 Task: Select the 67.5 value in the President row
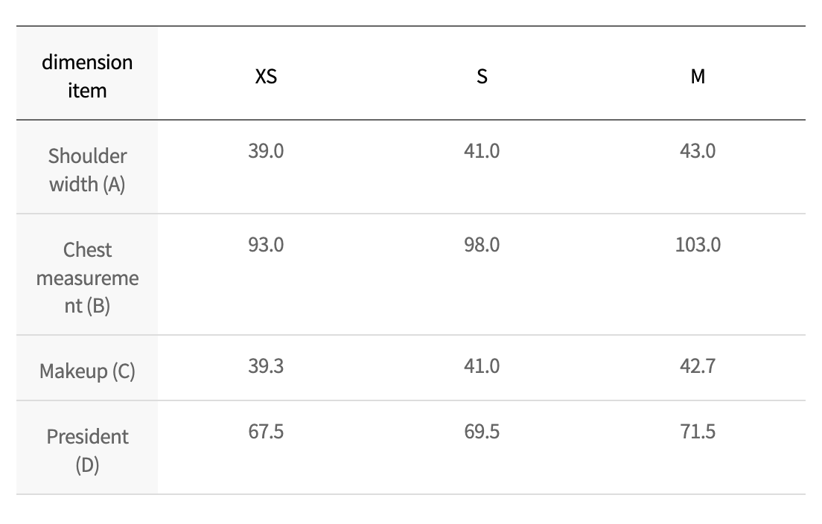pyautogui.click(x=266, y=432)
